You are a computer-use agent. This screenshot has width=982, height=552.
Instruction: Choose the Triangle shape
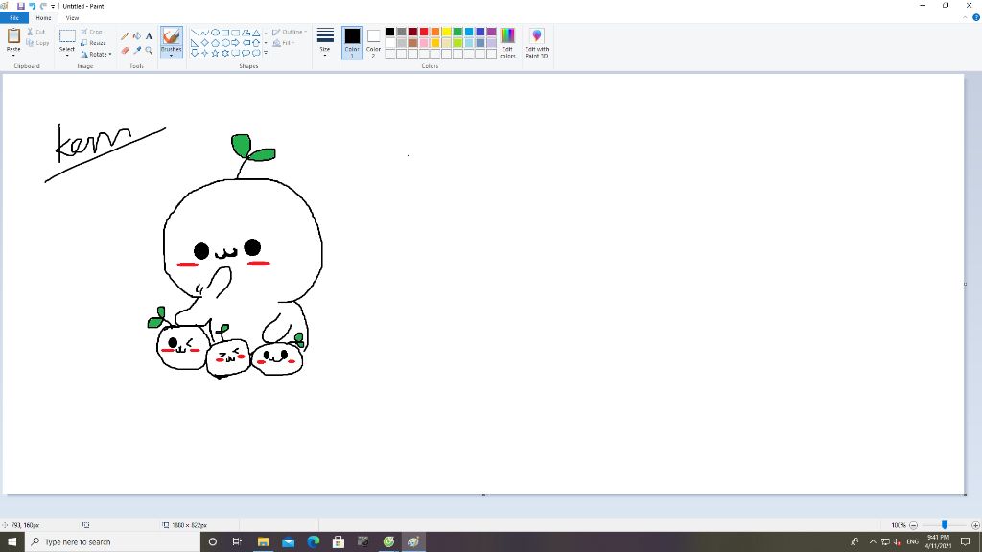click(x=256, y=33)
